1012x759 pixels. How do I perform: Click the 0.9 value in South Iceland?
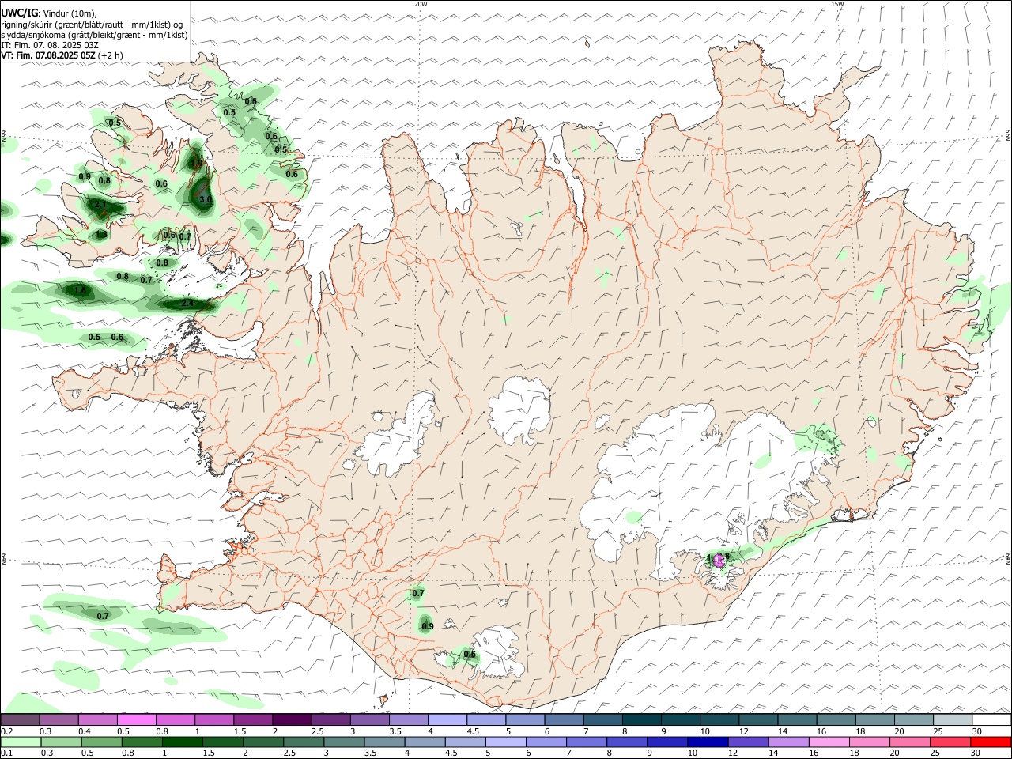[427, 626]
